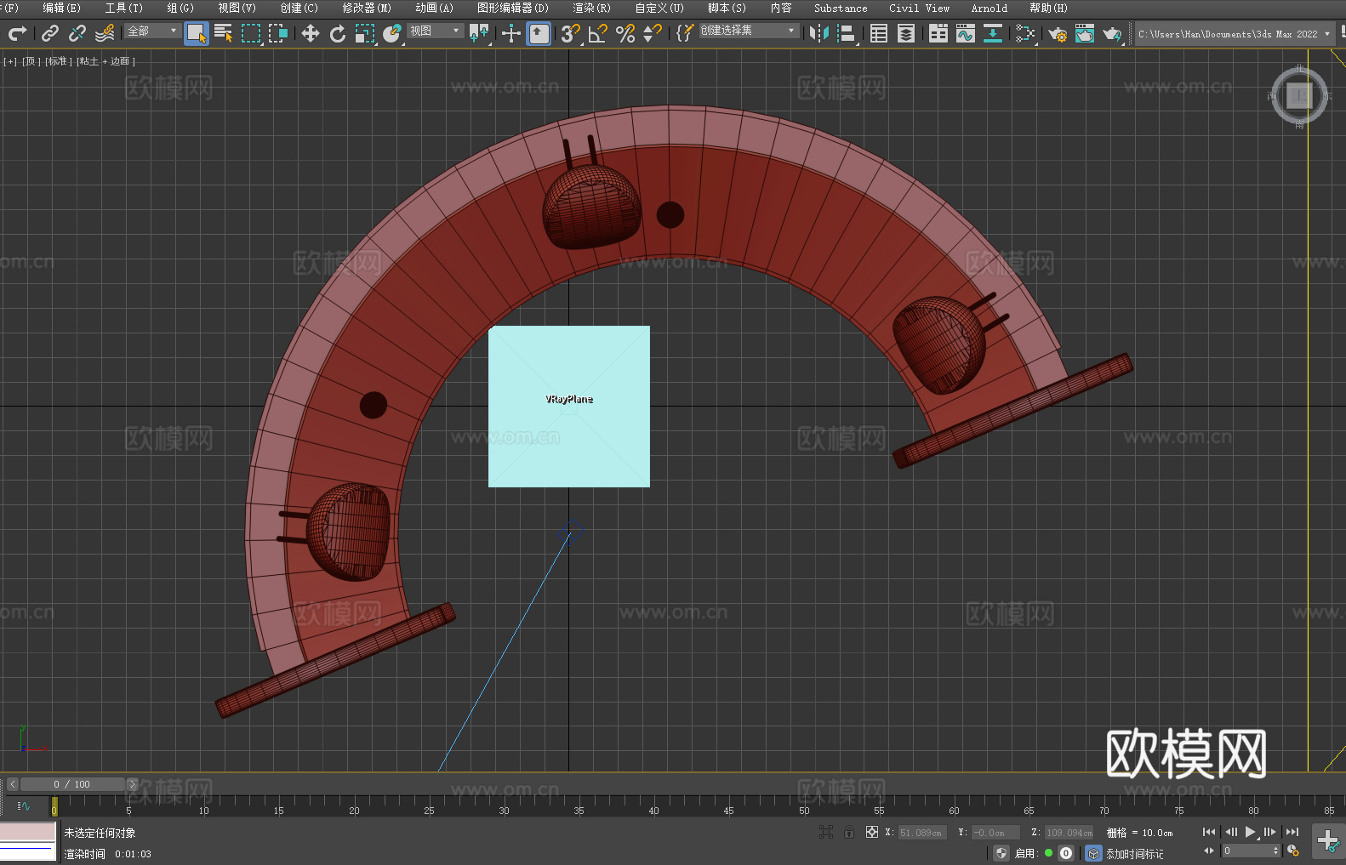Click the pink object color swatch
The width and height of the screenshot is (1346, 865).
[28, 832]
